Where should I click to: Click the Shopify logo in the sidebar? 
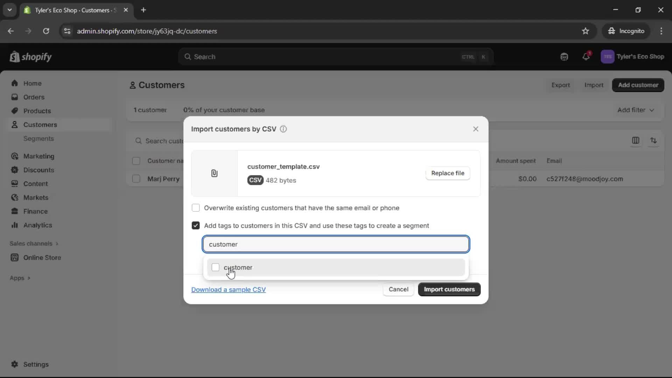[30, 57]
